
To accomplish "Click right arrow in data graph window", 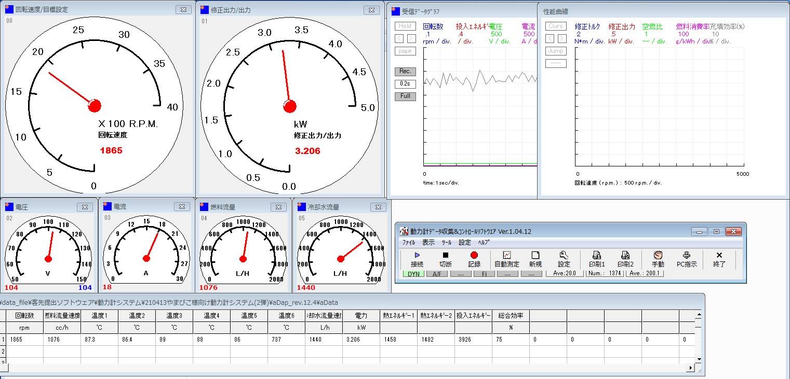I will [411, 38].
